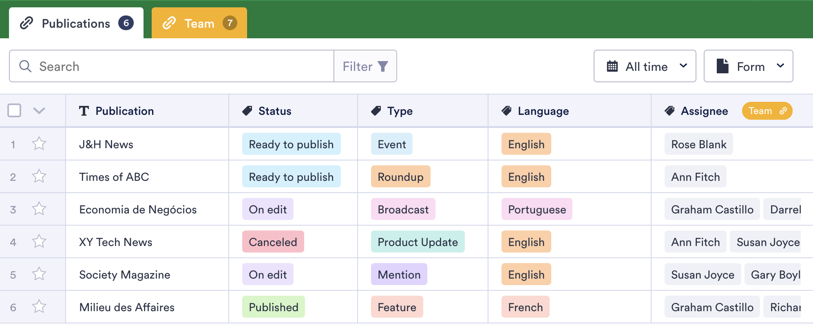Viewport: 813px width, 325px height.
Task: Click the Filter funnel icon
Action: click(x=383, y=66)
